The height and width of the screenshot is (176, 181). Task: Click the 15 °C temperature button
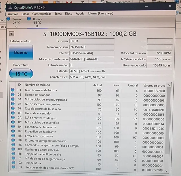(21, 74)
